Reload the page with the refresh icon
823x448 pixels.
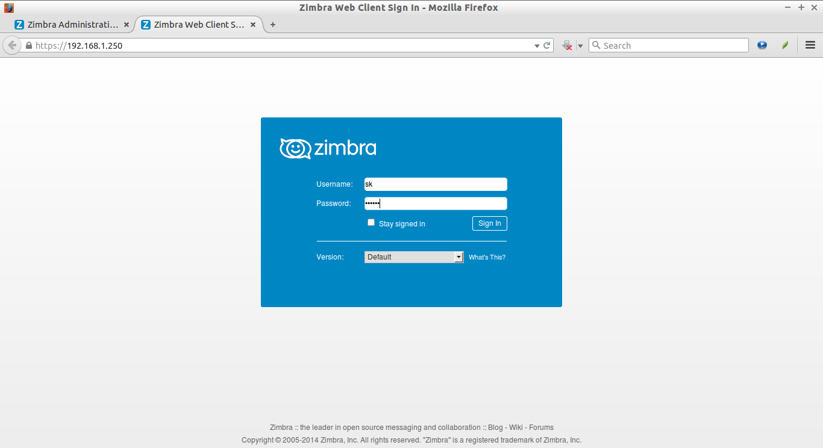pos(547,45)
